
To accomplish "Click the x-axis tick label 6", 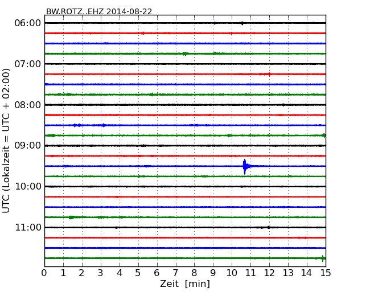I will 157,273.
